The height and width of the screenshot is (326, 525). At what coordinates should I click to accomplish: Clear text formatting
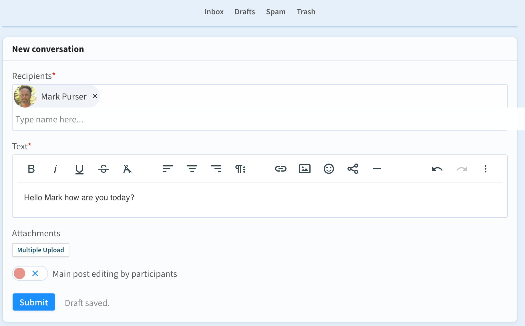click(127, 169)
